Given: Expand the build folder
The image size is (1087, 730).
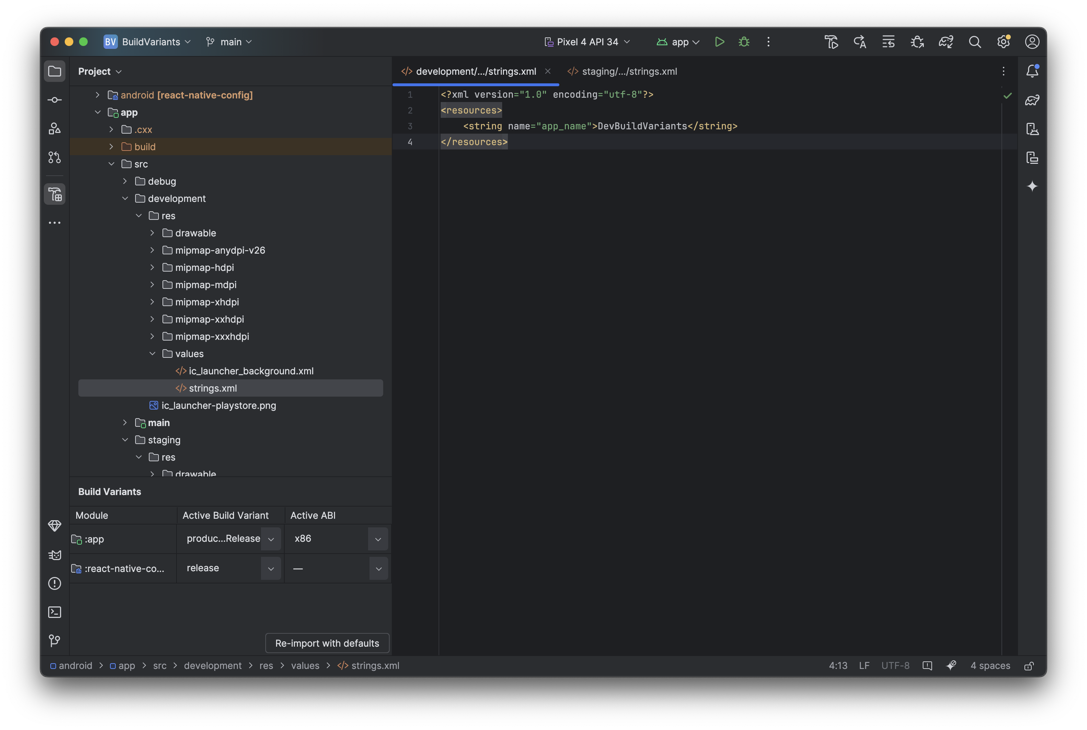Looking at the screenshot, I should pos(111,147).
